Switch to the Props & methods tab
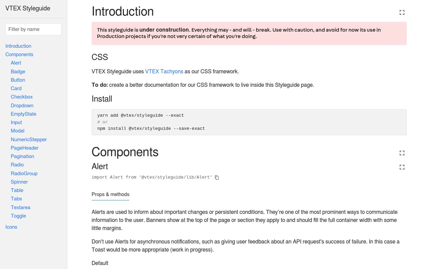Screen dimensions: 431x269 [x=110, y=194]
